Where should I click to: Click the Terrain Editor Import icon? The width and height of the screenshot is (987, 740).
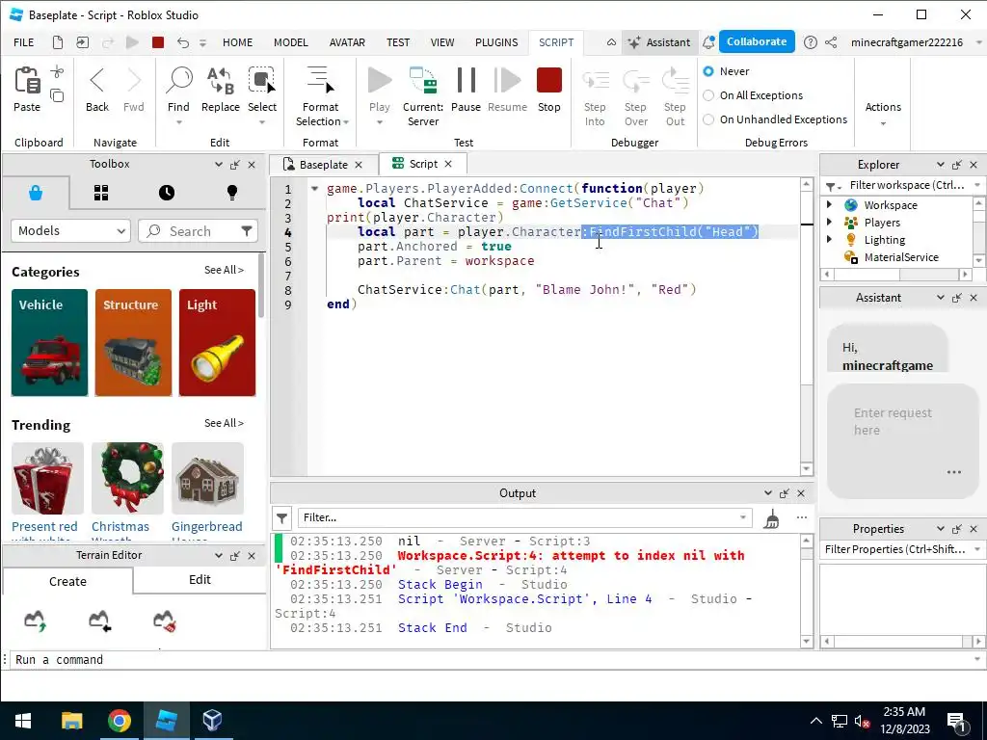click(99, 621)
